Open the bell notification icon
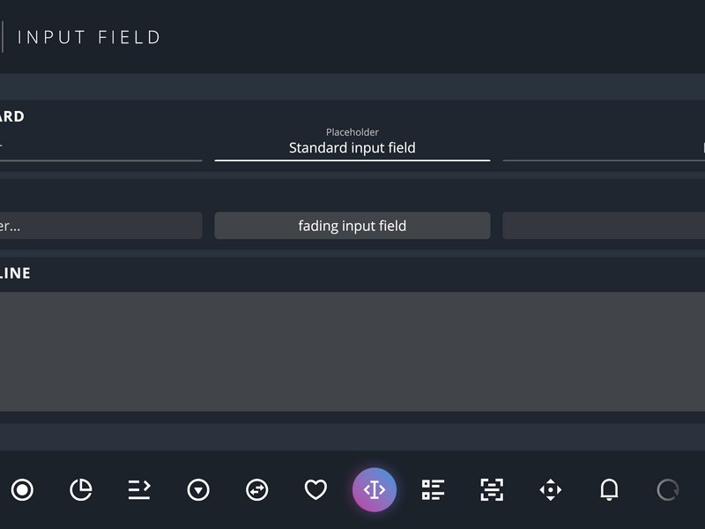Image resolution: width=705 pixels, height=529 pixels. 609,490
